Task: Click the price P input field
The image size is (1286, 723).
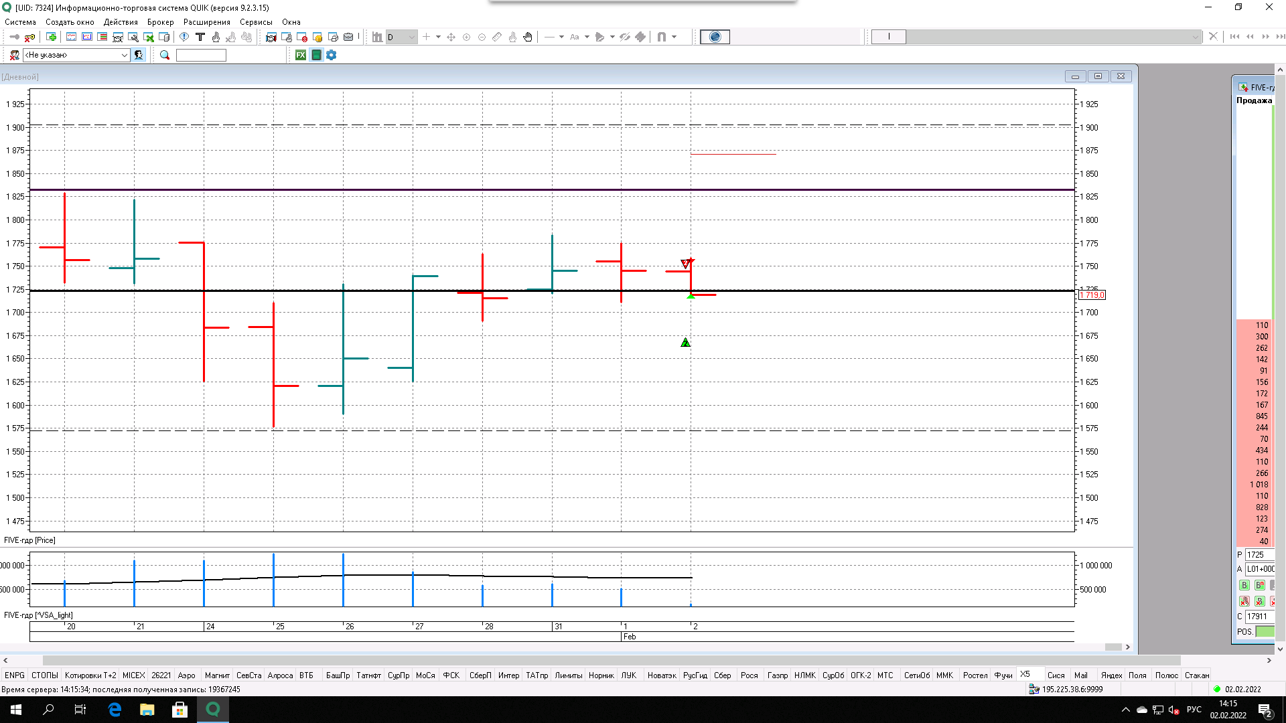Action: (1259, 555)
